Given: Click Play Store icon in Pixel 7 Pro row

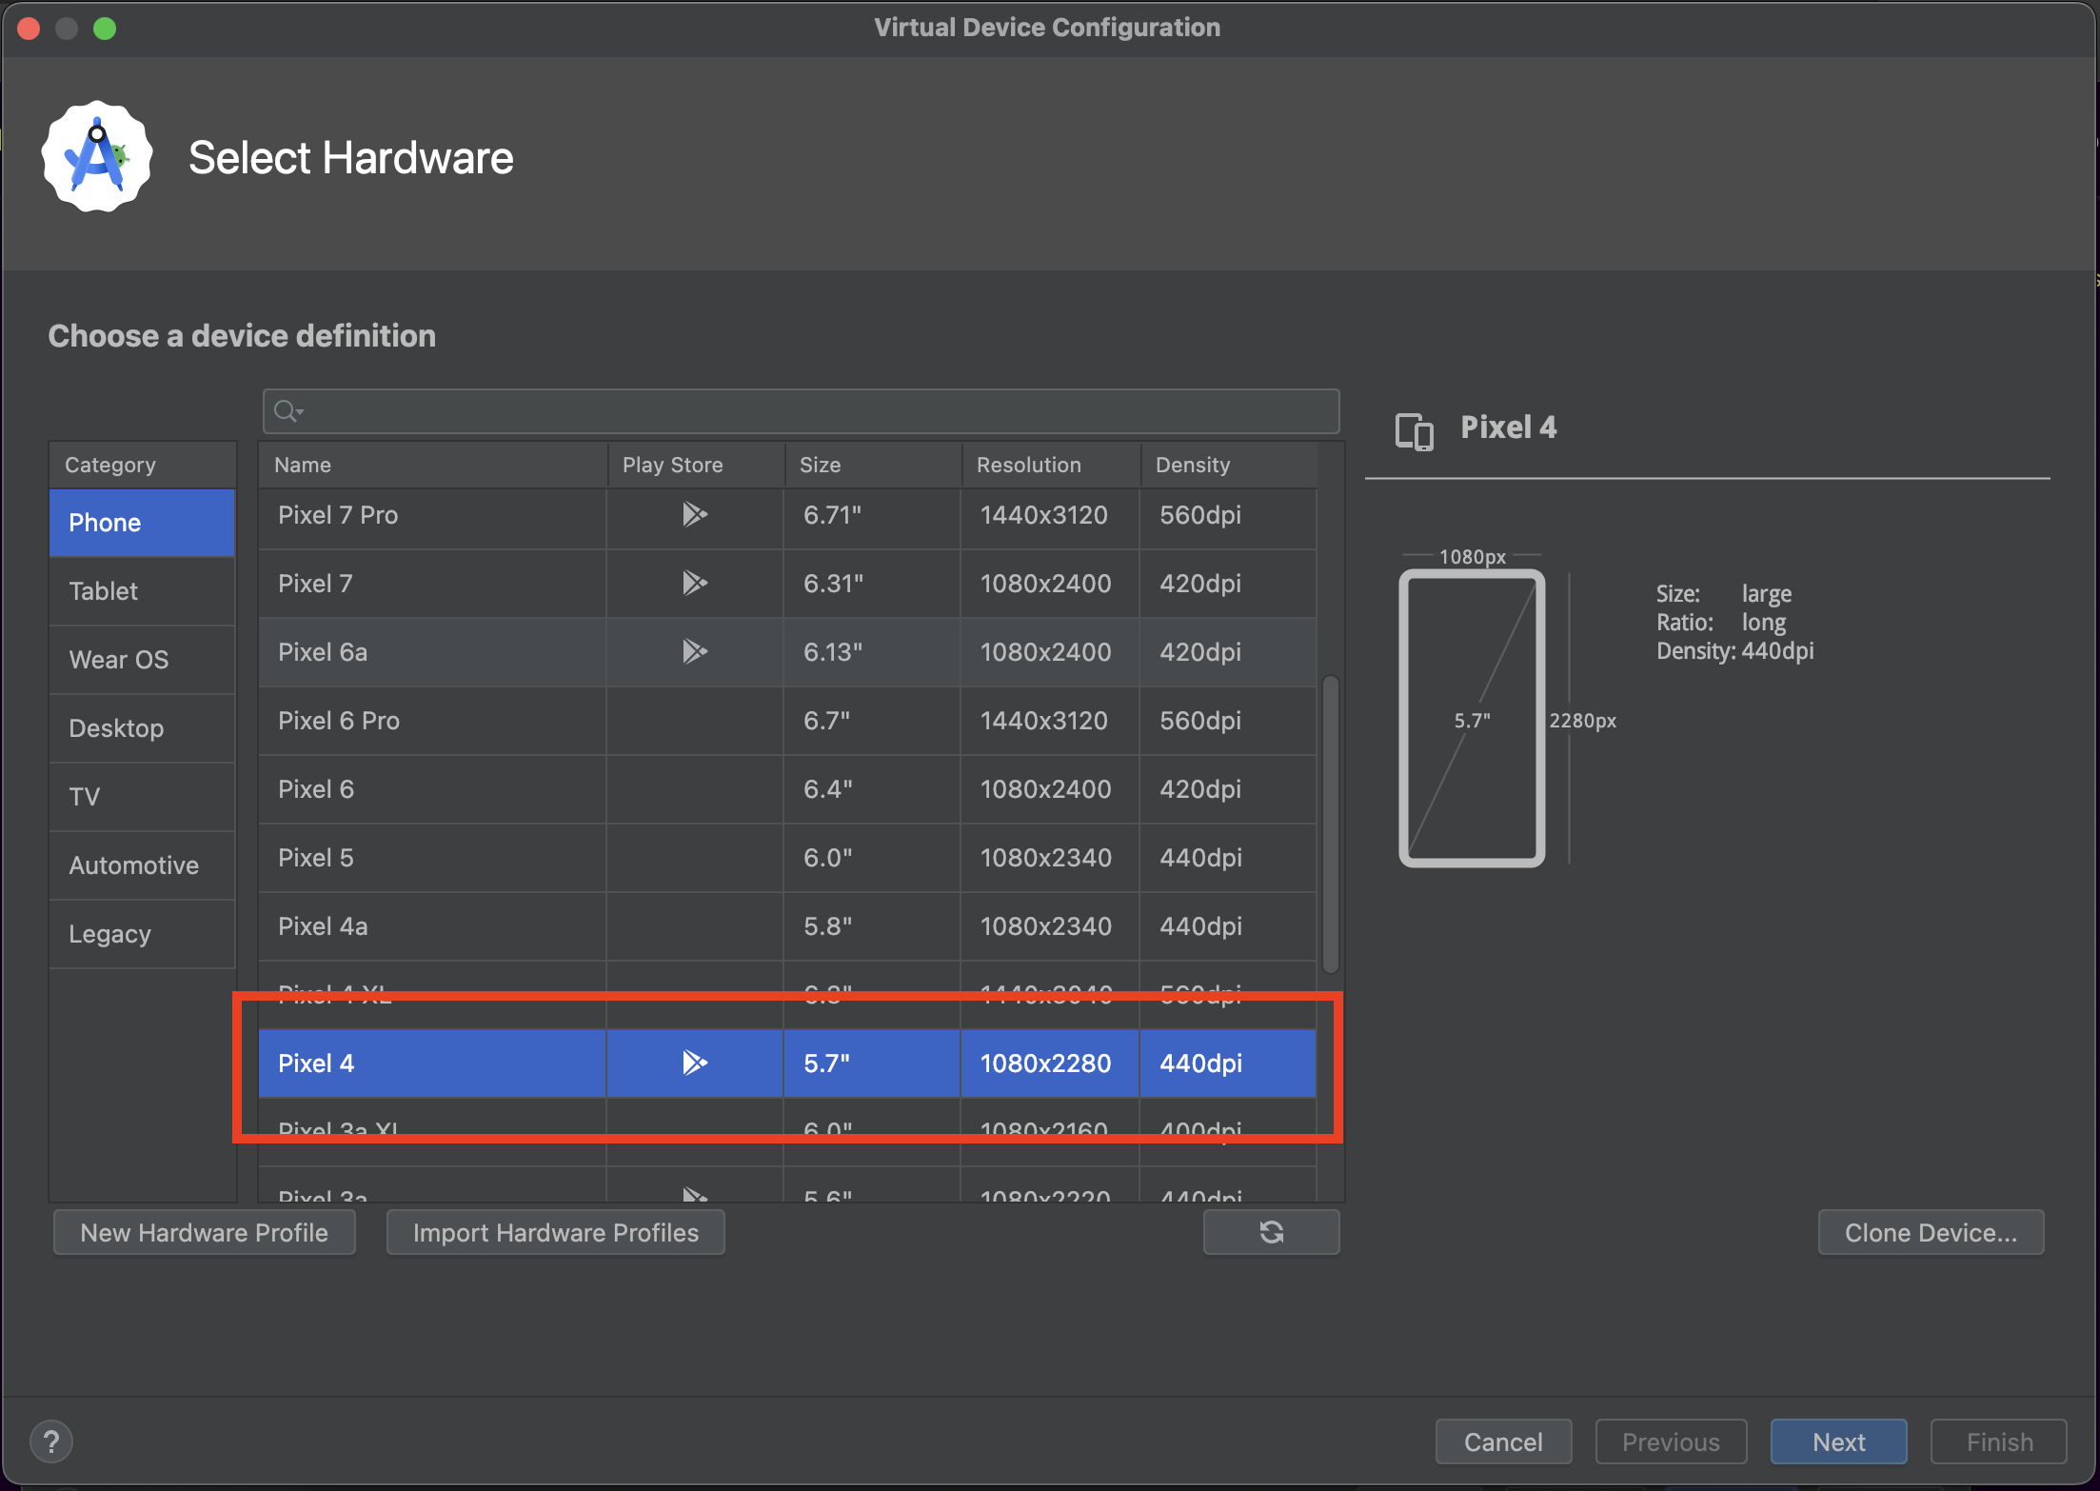Looking at the screenshot, I should coord(694,515).
